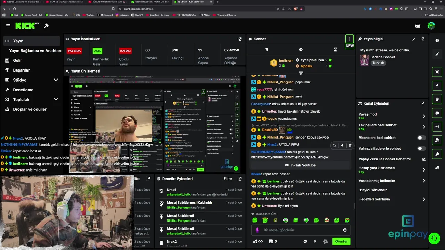The height and width of the screenshot is (250, 445).
Task: Click the shop icon with 0 count
Action: pyautogui.click(x=272, y=241)
